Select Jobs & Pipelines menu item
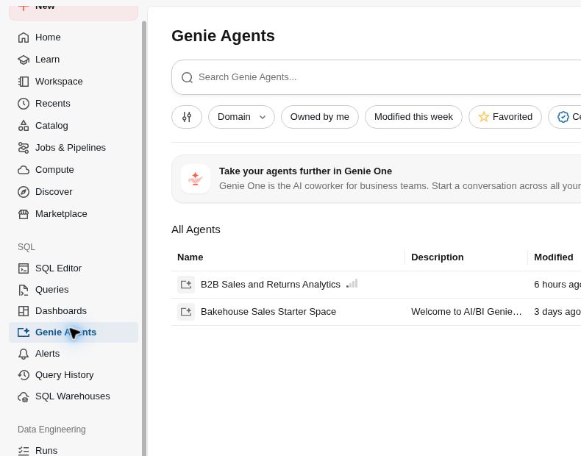 [74, 148]
